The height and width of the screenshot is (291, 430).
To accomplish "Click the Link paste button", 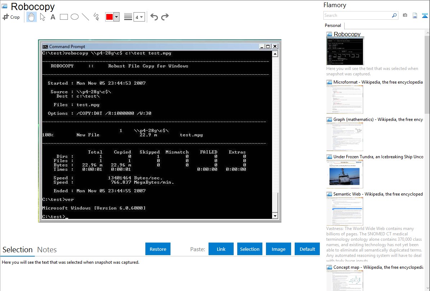I will point(221,249).
